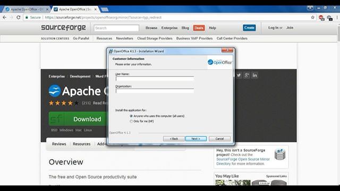Click the browser Back arrow
This screenshot has width=340, height=191.
point(4,18)
